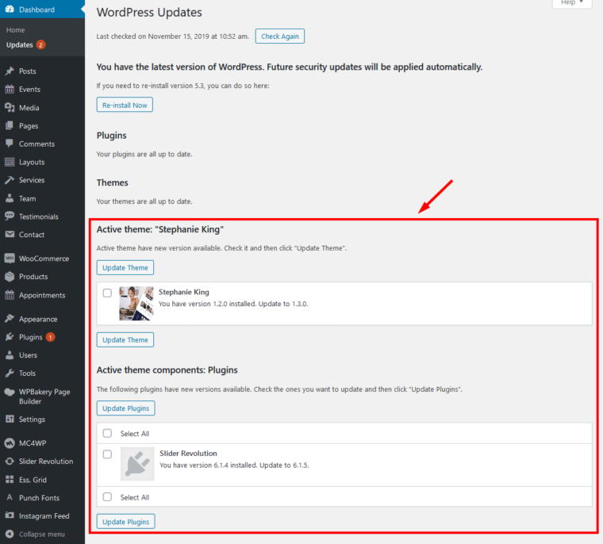Click the Comments bubble icon

tap(10, 144)
